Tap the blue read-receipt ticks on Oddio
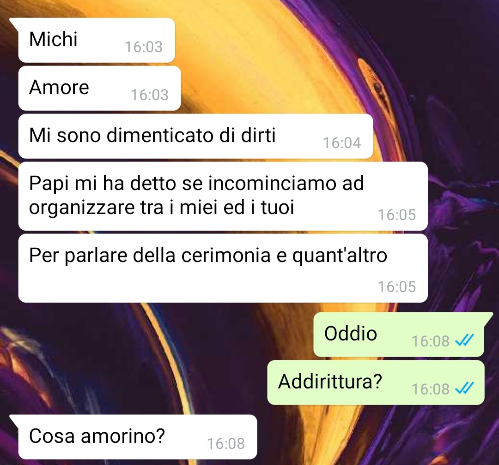The height and width of the screenshot is (465, 499). pyautogui.click(x=464, y=341)
